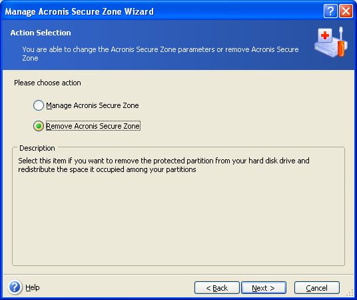
Task: Click the red cross on the header icon
Action: 325,35
